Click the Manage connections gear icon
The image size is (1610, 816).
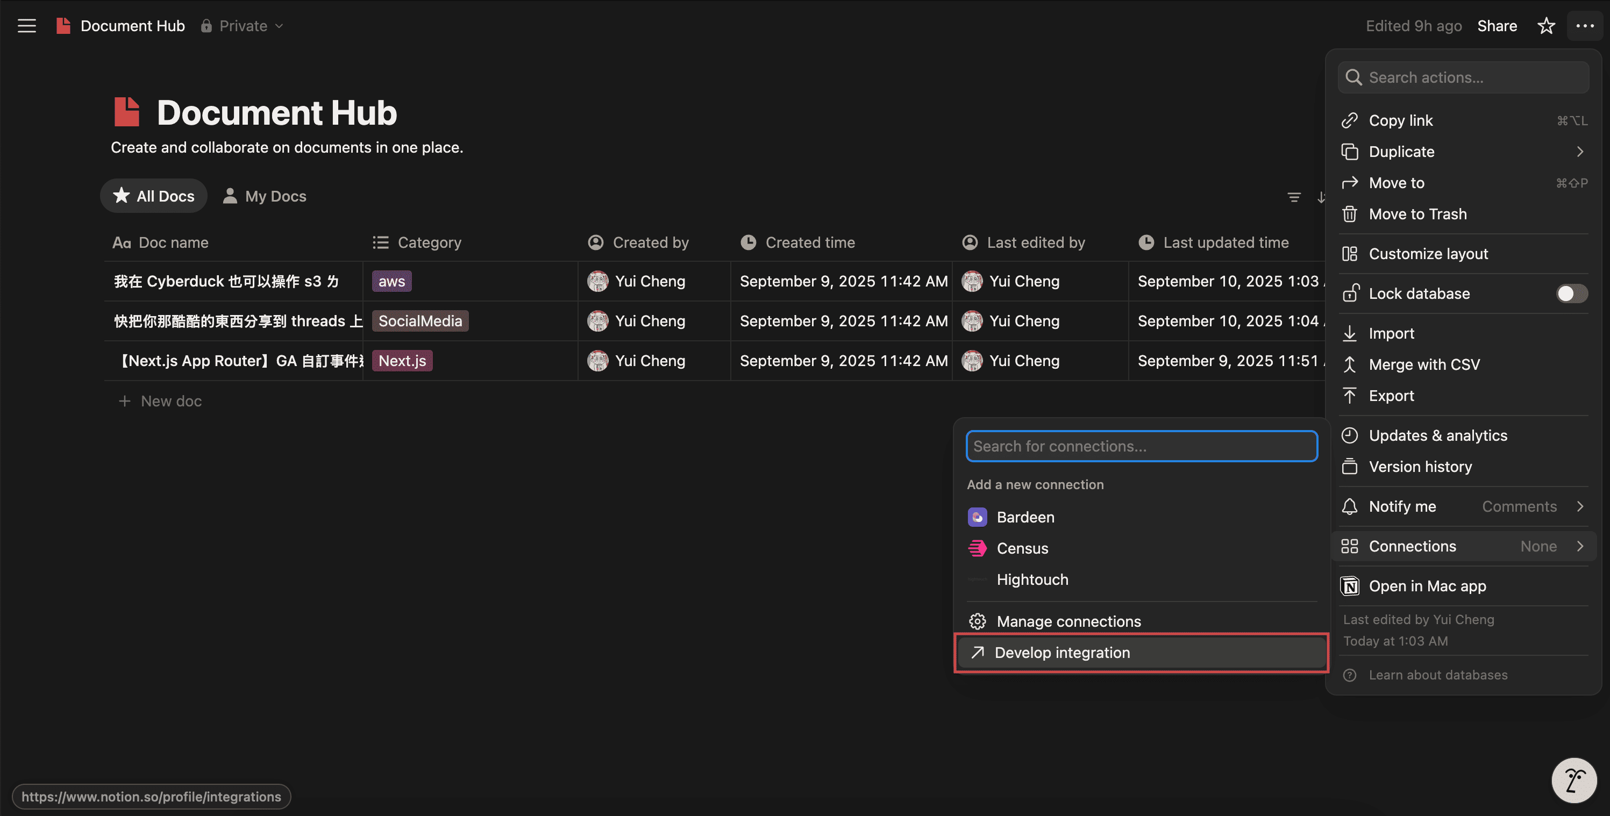pyautogui.click(x=978, y=622)
